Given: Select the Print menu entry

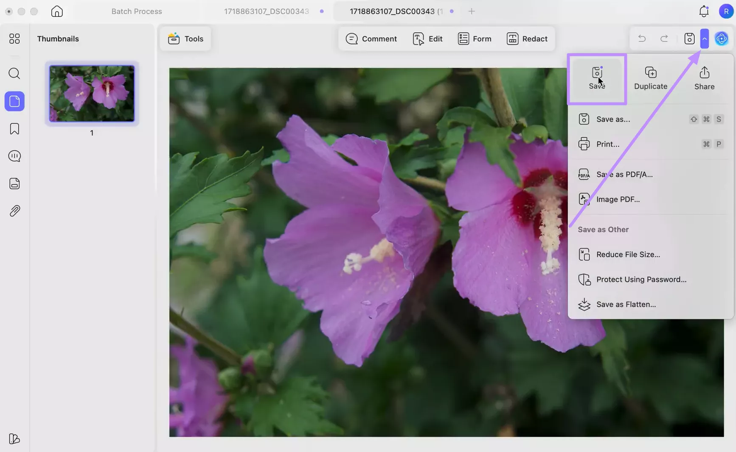Looking at the screenshot, I should 607,144.
